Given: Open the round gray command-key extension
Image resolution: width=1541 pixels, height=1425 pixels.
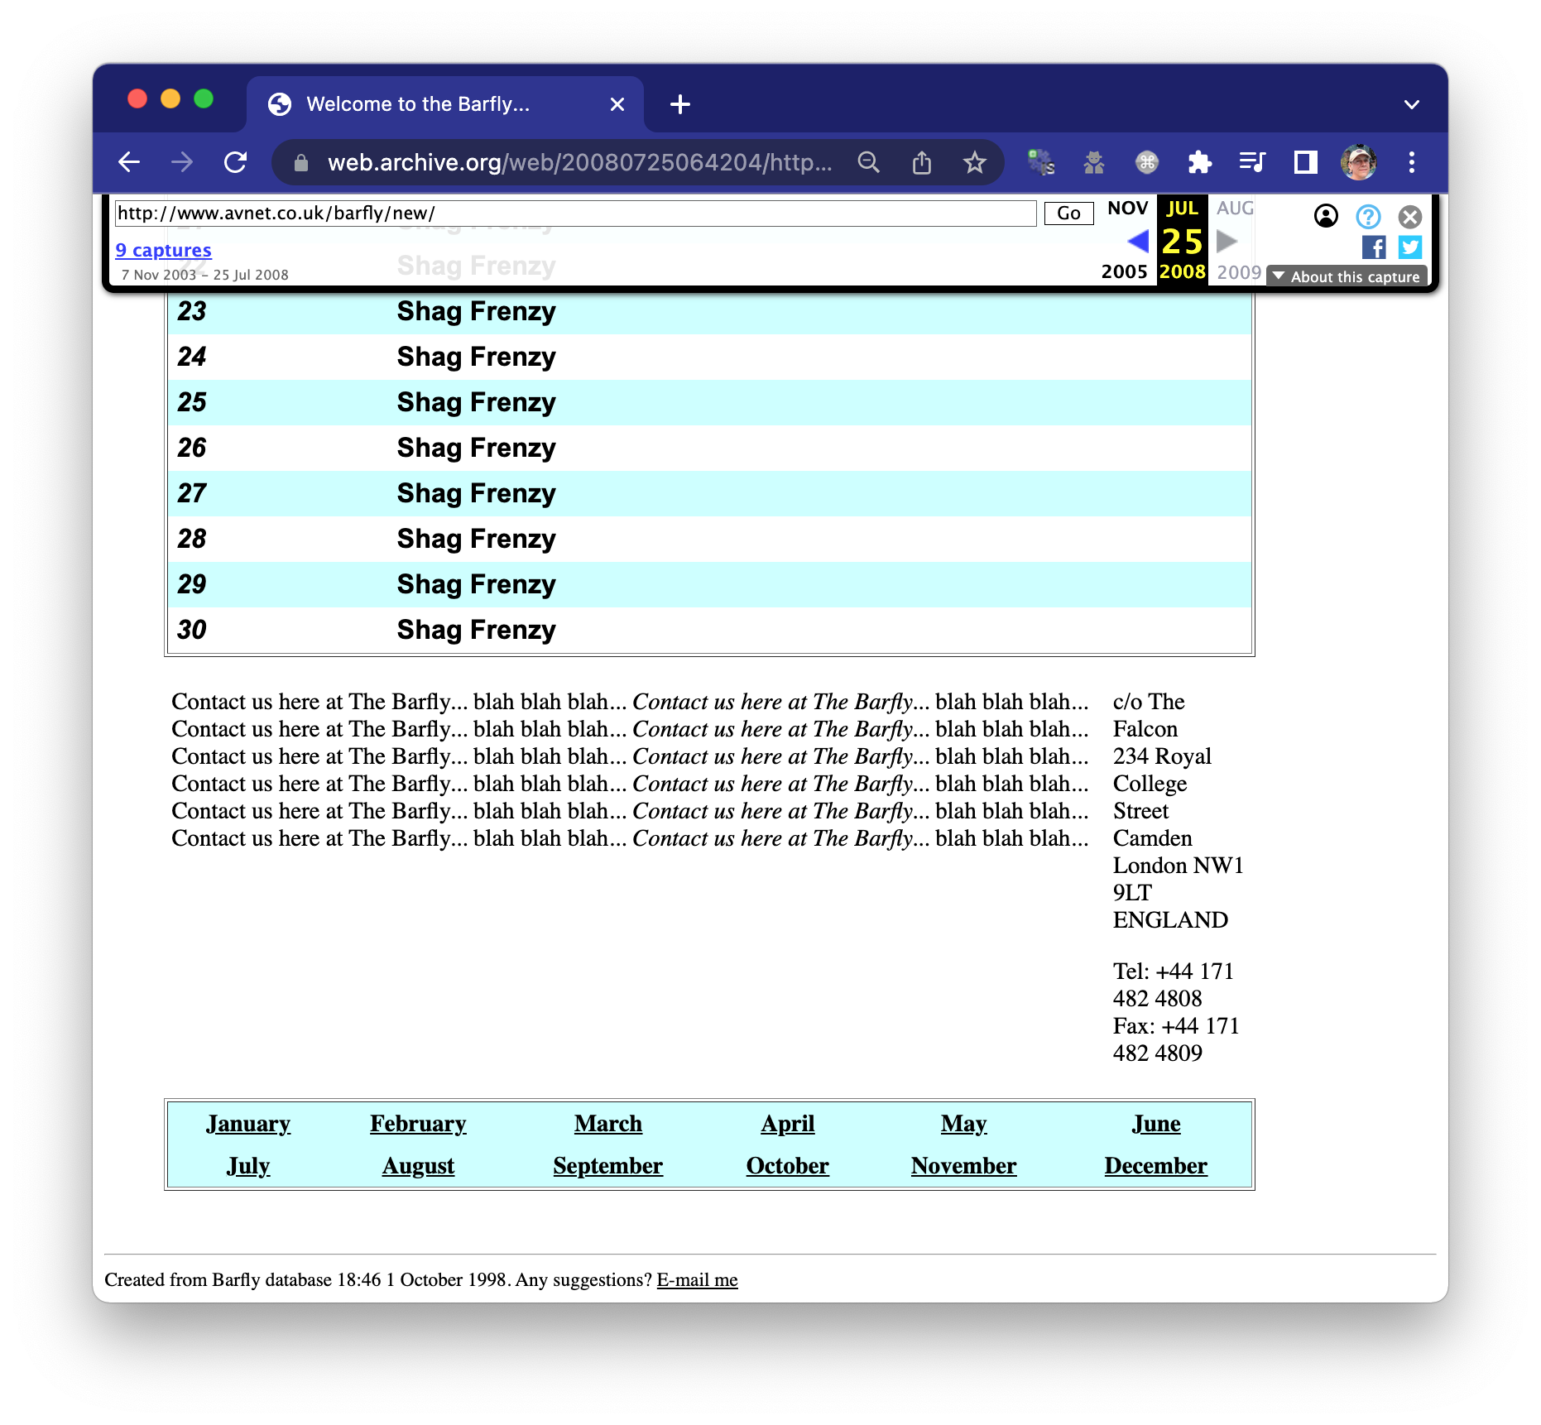Looking at the screenshot, I should [x=1146, y=162].
